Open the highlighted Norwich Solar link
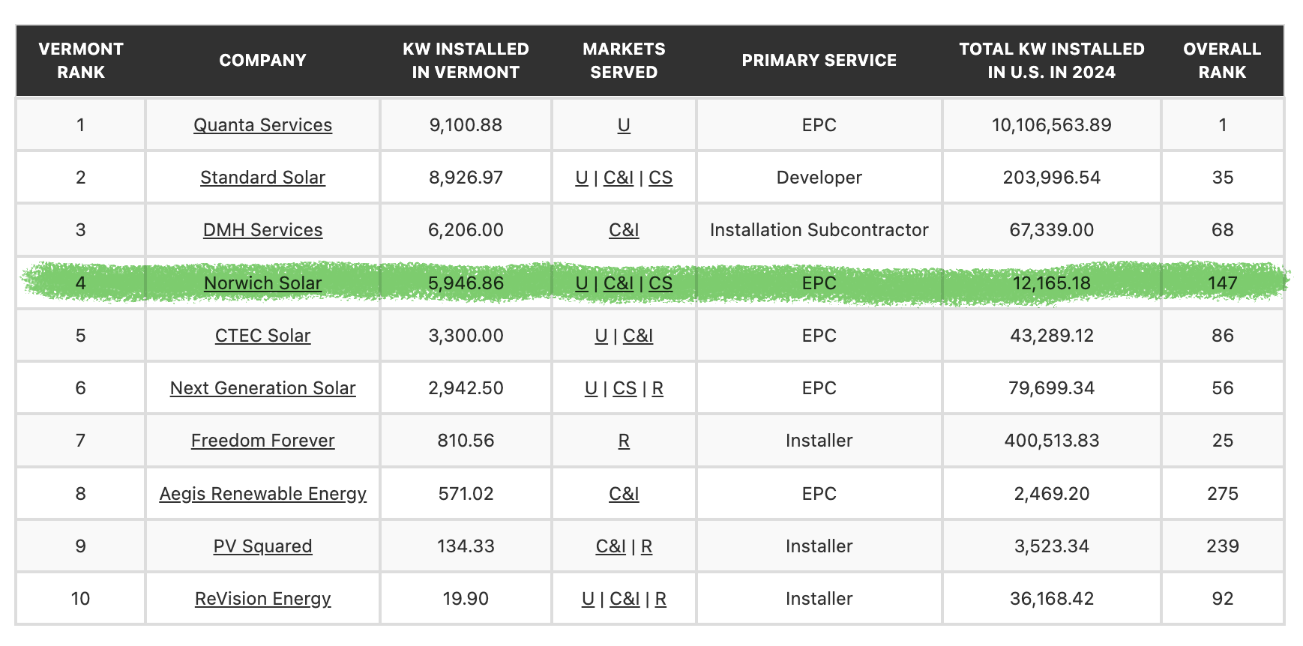 (x=262, y=283)
